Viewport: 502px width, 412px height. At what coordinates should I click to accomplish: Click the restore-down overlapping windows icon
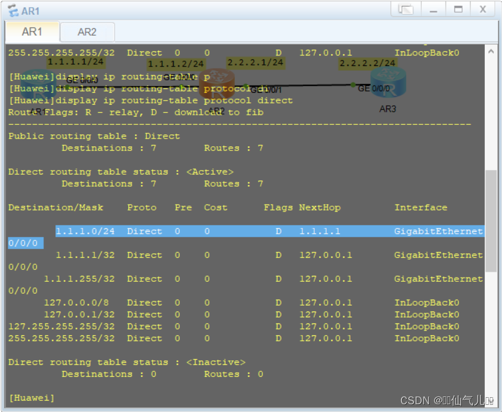pos(406,10)
